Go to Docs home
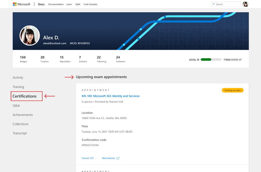Screen dimensions: 261x172 (41, 4)
